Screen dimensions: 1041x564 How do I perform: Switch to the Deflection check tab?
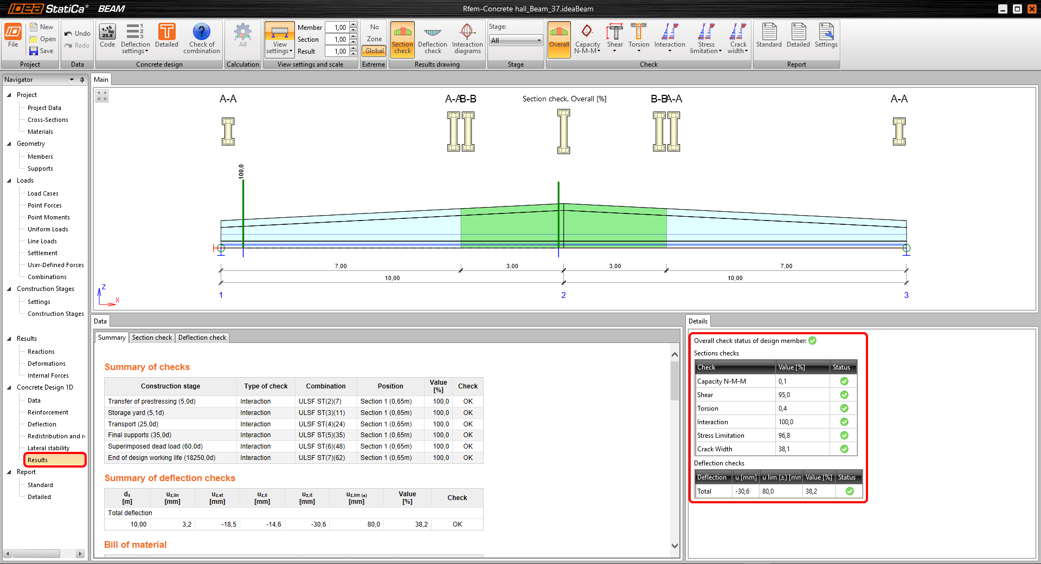[202, 338]
